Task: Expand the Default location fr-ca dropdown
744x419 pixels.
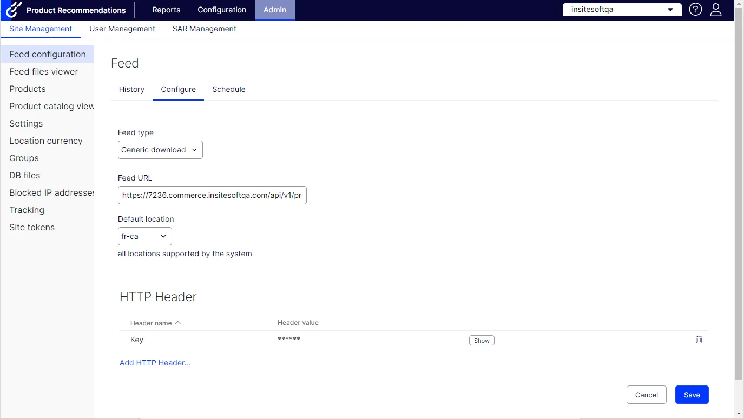Action: [x=145, y=236]
